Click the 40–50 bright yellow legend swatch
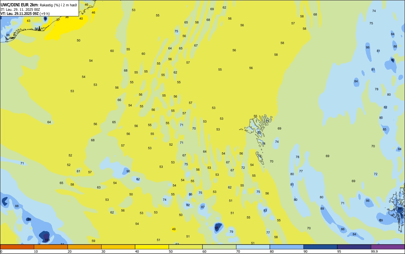Screen dimensions: 405x254 coord(152,247)
